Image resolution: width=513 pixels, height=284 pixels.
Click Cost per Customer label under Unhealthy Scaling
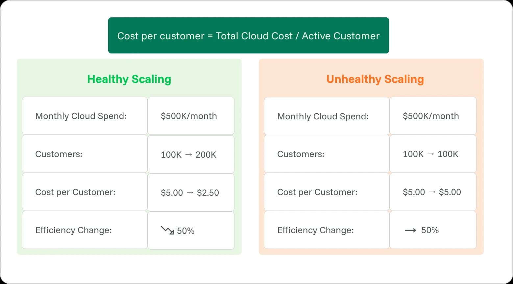317,192
